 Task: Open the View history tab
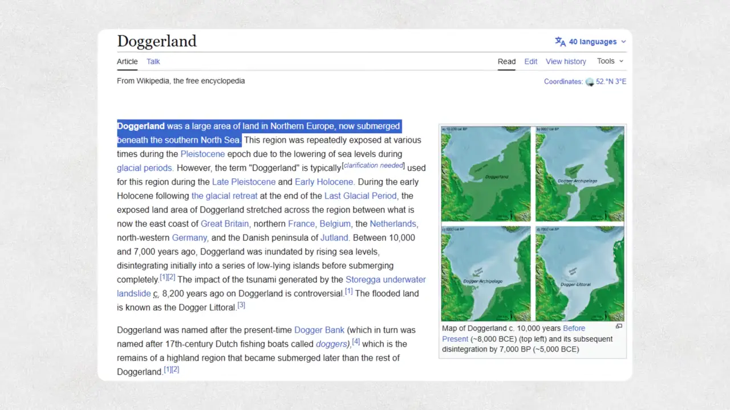coord(566,61)
